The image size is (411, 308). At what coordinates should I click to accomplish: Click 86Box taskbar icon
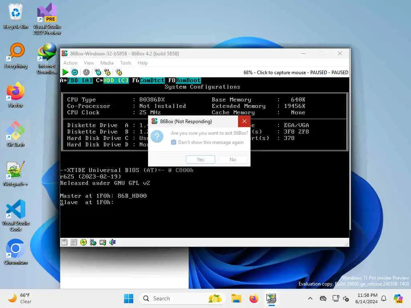[x=271, y=298]
